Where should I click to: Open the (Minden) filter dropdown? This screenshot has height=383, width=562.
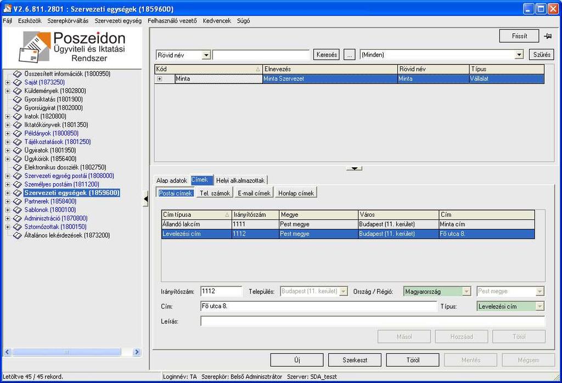[519, 55]
